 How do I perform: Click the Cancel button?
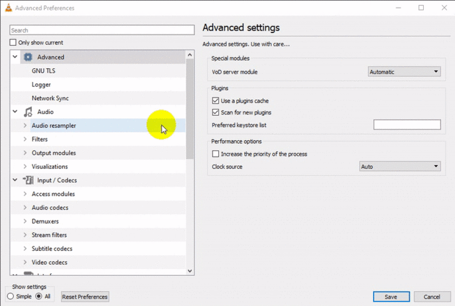[x=432, y=297]
